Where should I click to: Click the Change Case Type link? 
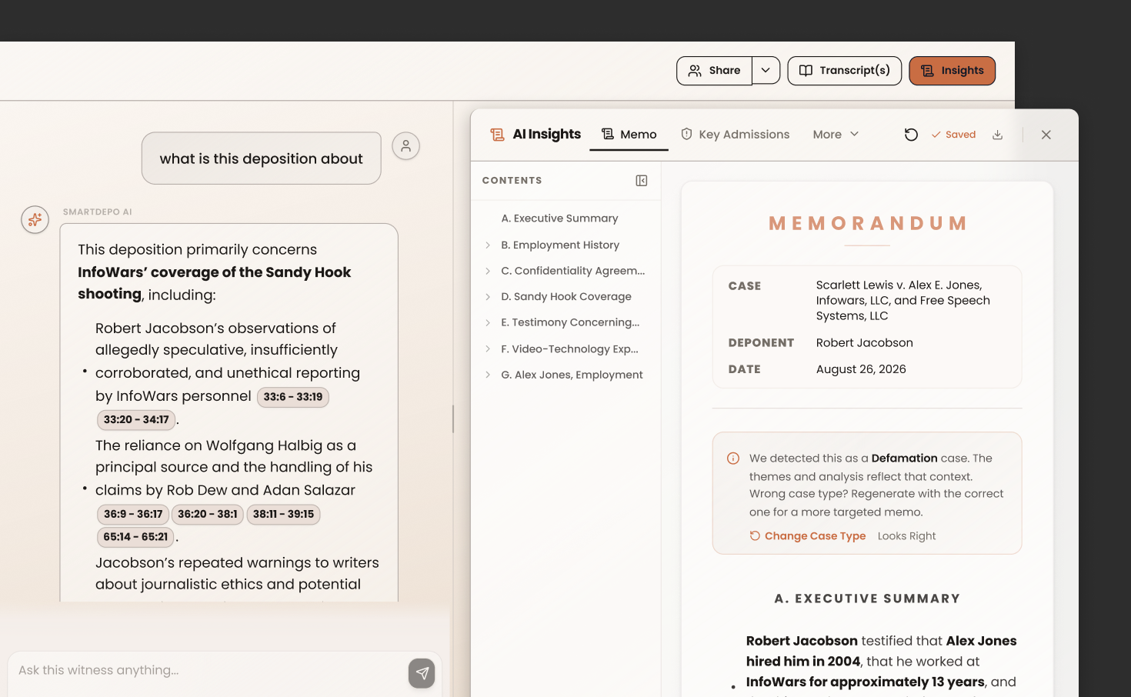(808, 536)
